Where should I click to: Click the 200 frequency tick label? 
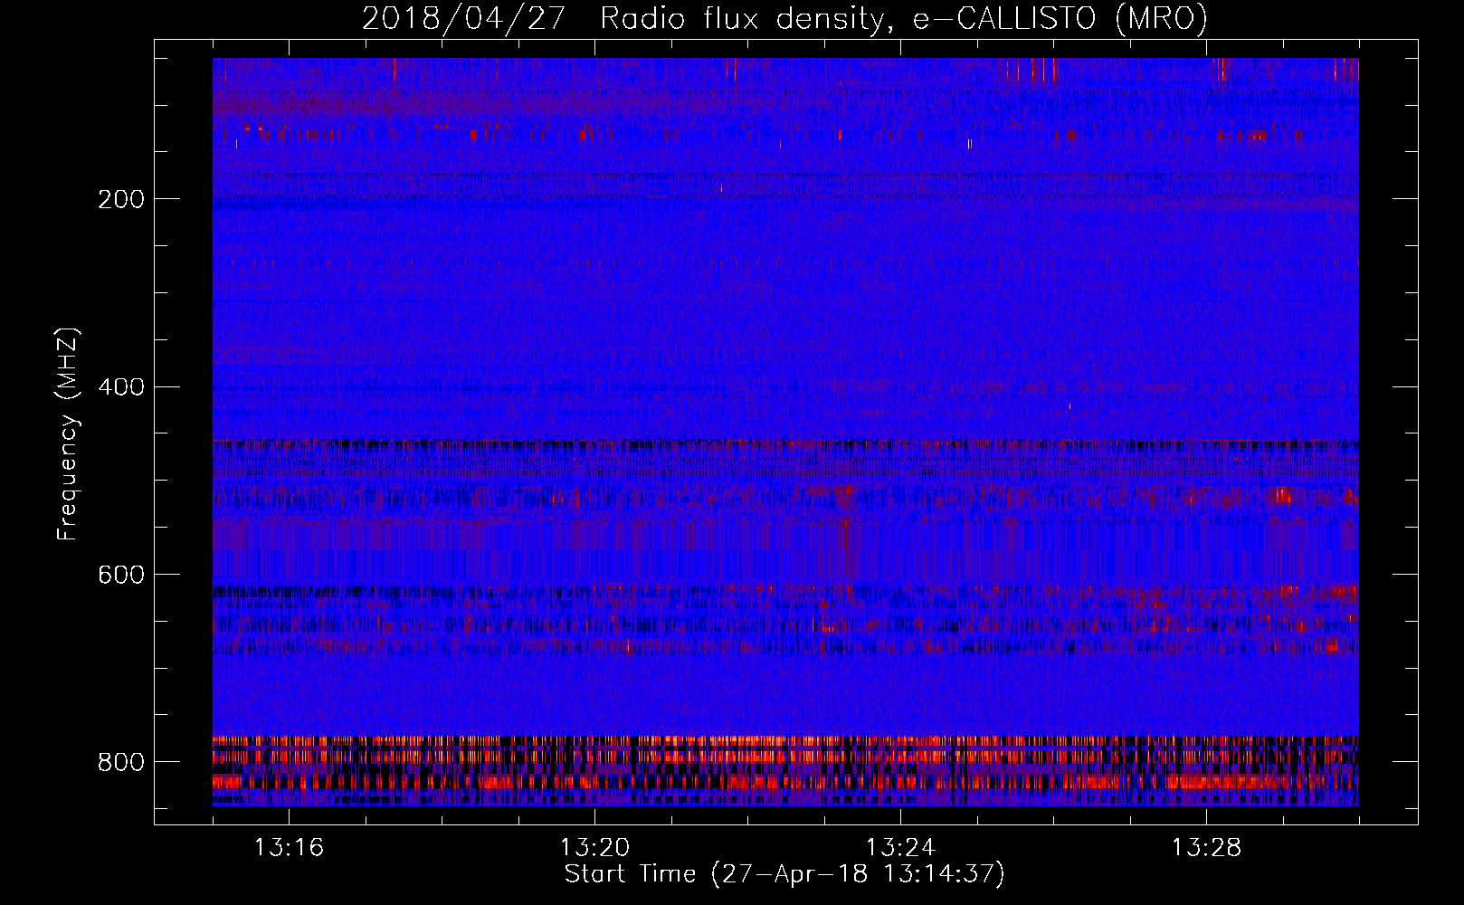click(121, 199)
